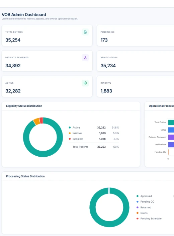Click the orange Drafts legend dot
The width and height of the screenshot is (174, 236).
point(137,213)
